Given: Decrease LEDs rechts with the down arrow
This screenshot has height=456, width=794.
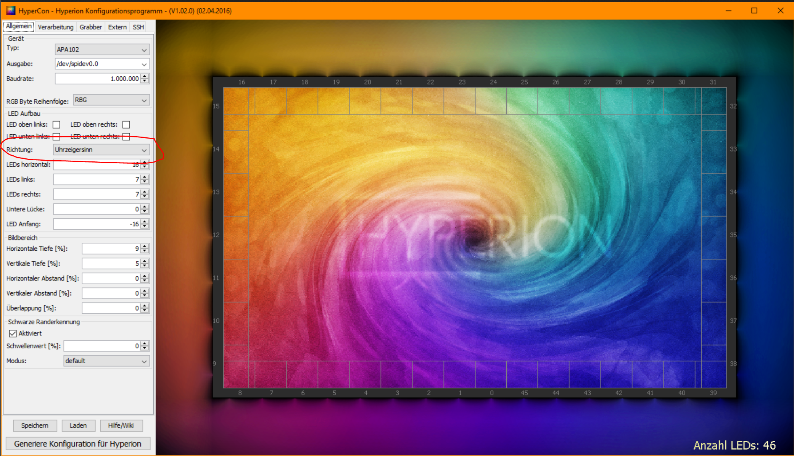Looking at the screenshot, I should 145,197.
